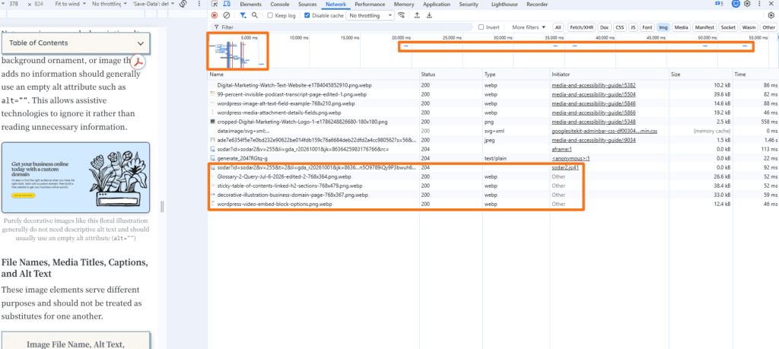Open DevTools three-dot customize menu
This screenshot has width=779, height=349.
tap(758, 4)
